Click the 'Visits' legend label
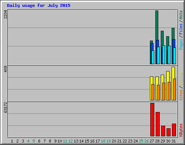Screen dimensions: 185x145 pos(181,79)
